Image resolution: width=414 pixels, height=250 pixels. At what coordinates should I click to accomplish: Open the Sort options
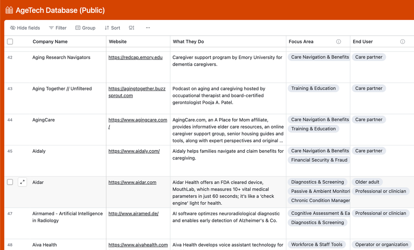(x=112, y=28)
